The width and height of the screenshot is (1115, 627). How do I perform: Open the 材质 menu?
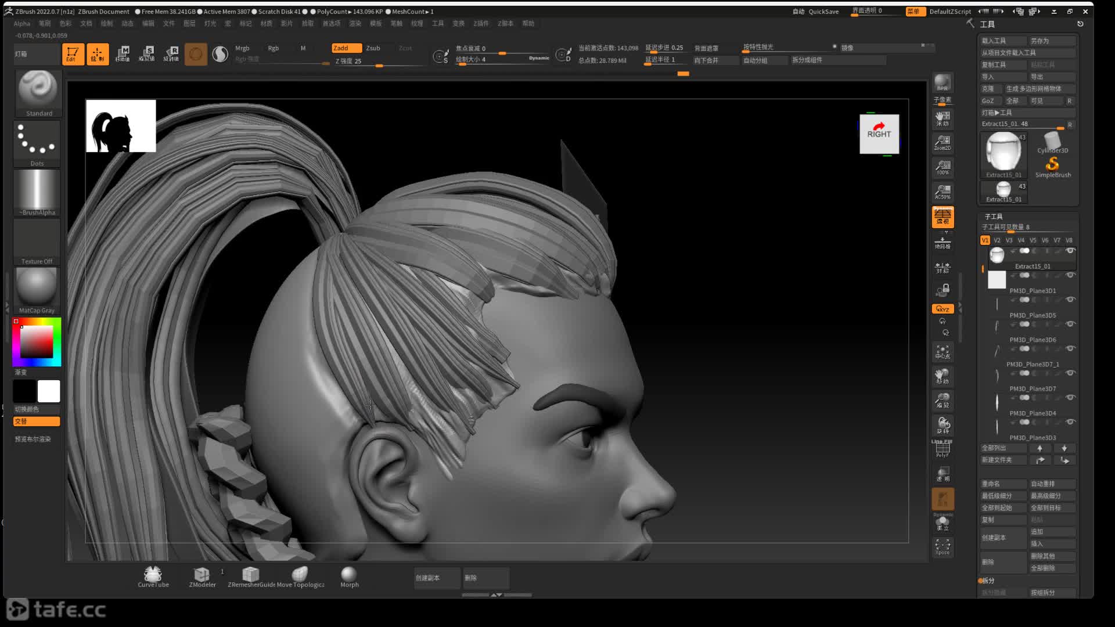coord(267,24)
